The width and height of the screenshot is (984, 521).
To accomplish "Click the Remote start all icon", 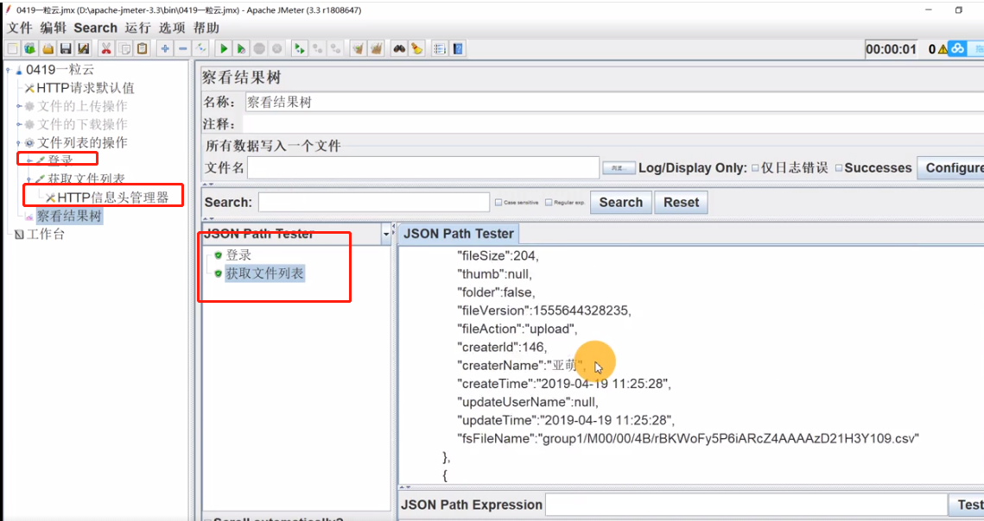I will (299, 48).
